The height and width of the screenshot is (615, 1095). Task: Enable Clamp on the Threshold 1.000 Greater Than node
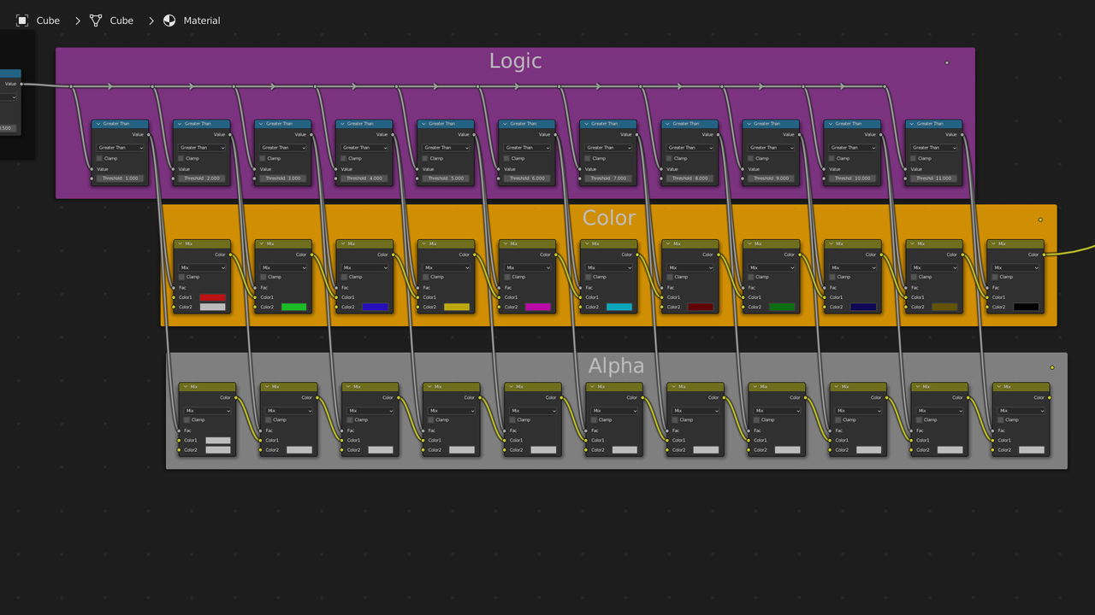click(98, 158)
